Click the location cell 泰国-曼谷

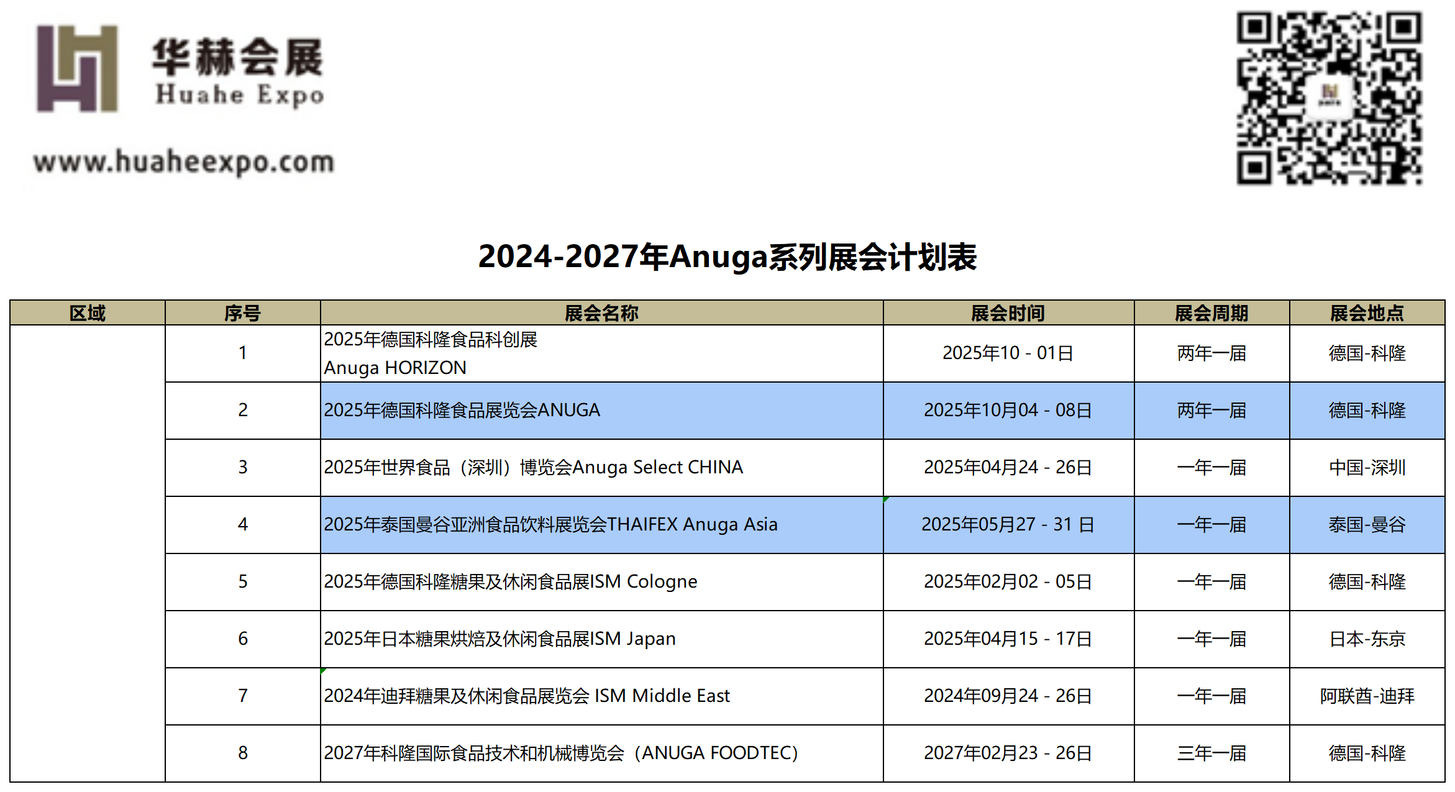coord(1367,525)
